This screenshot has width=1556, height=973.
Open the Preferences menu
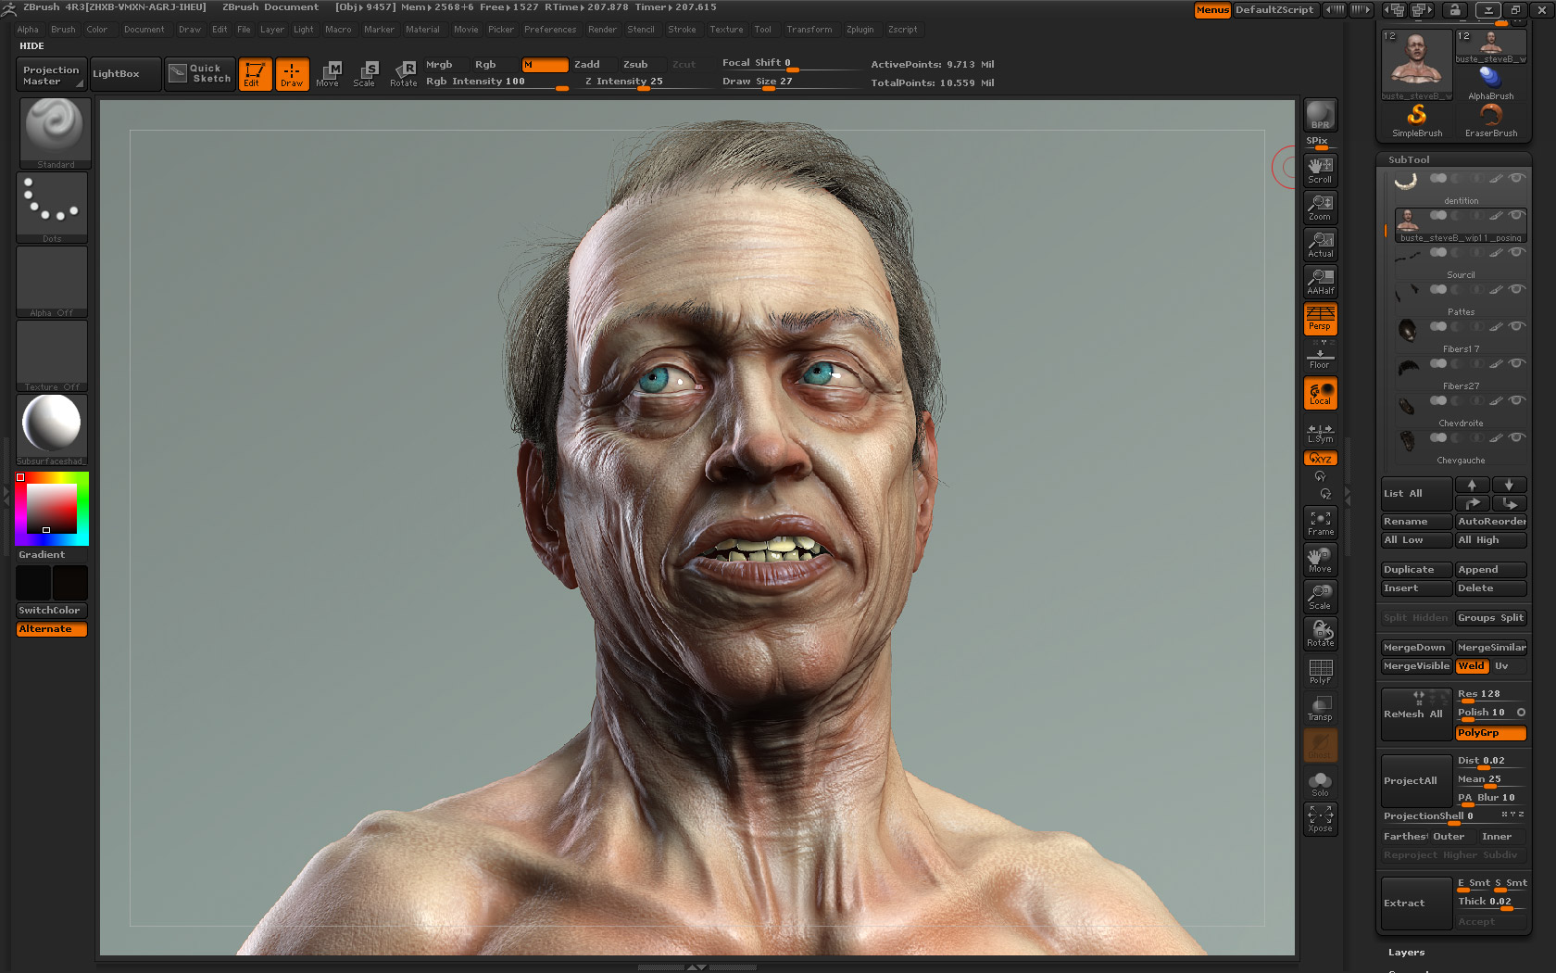550,30
